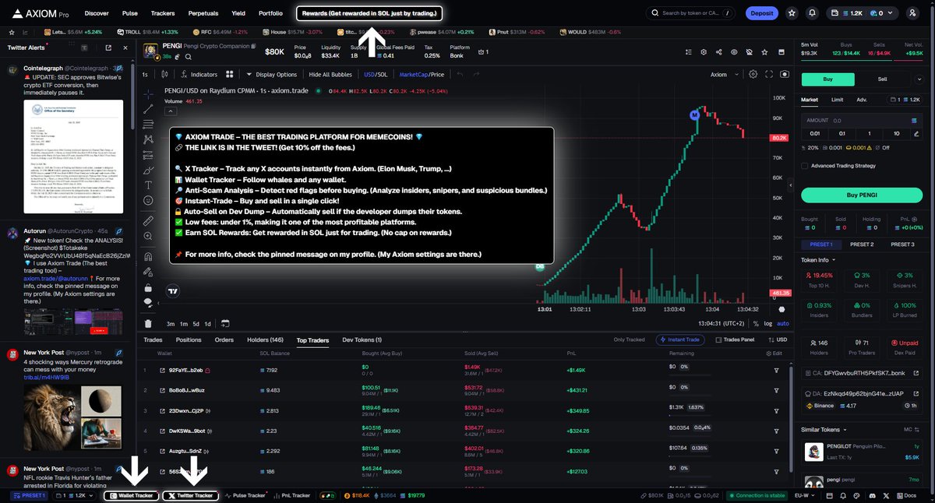Delete drawings with the trash icon
Image resolution: width=935 pixels, height=503 pixels.
point(148,323)
